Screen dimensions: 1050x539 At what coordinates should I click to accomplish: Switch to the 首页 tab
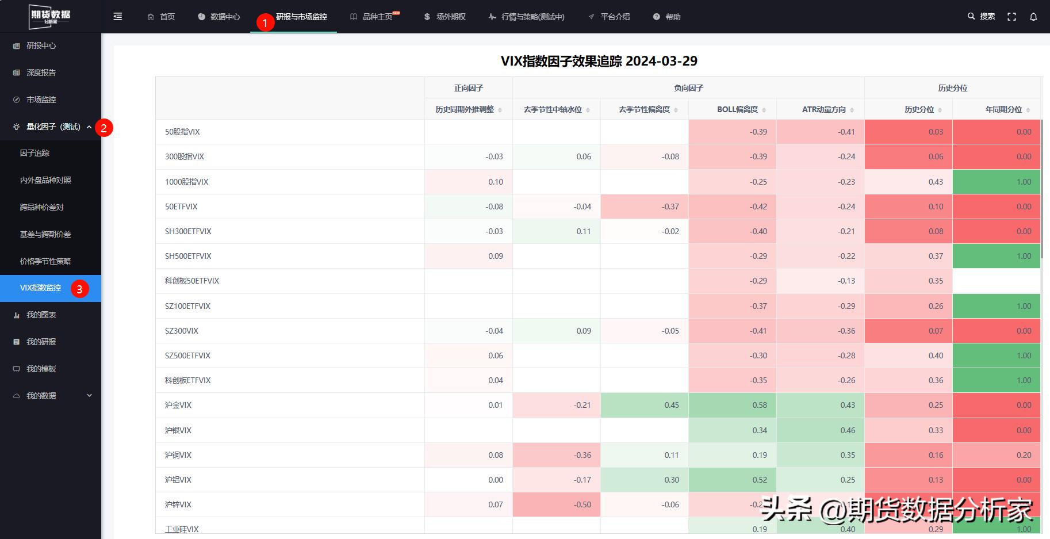pyautogui.click(x=162, y=16)
